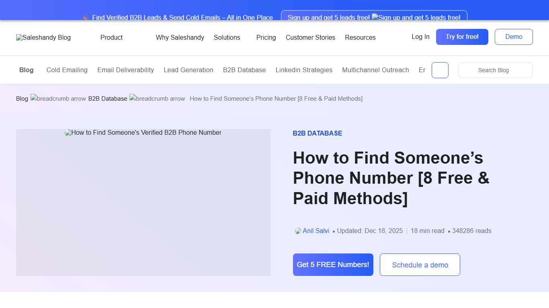Select the Lead Generation blog category
The image size is (549, 308).
(x=188, y=70)
